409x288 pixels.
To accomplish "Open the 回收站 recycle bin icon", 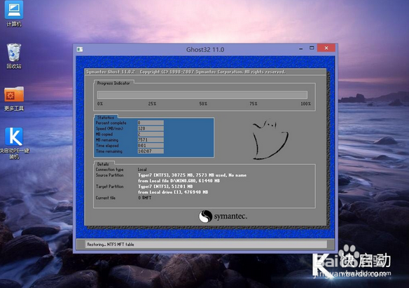I will click(x=14, y=56).
